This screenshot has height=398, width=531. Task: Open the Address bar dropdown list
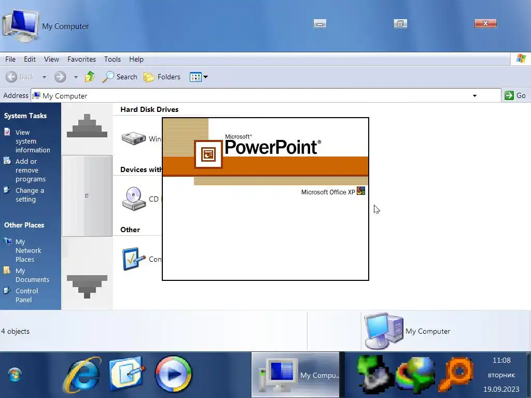click(474, 96)
